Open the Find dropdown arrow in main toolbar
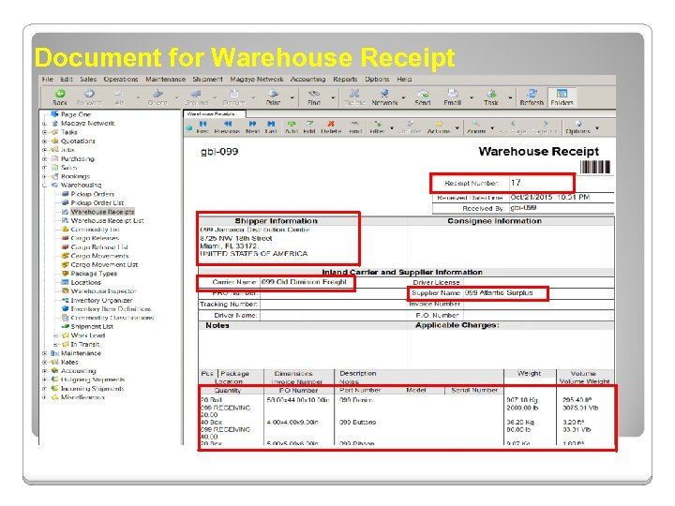This screenshot has width=675, height=506. point(333,98)
